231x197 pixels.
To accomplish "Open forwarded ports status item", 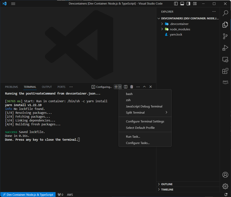I will (61, 195).
